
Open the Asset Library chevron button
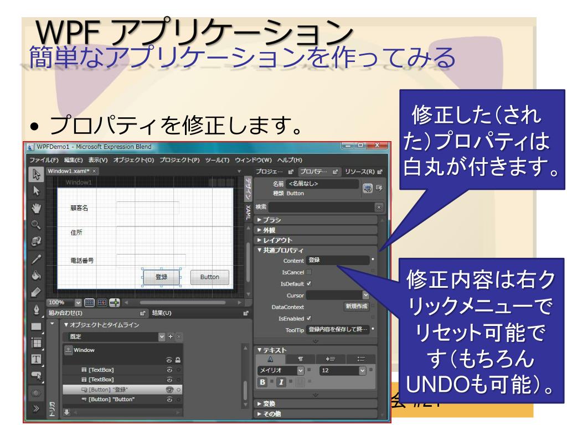click(36, 409)
